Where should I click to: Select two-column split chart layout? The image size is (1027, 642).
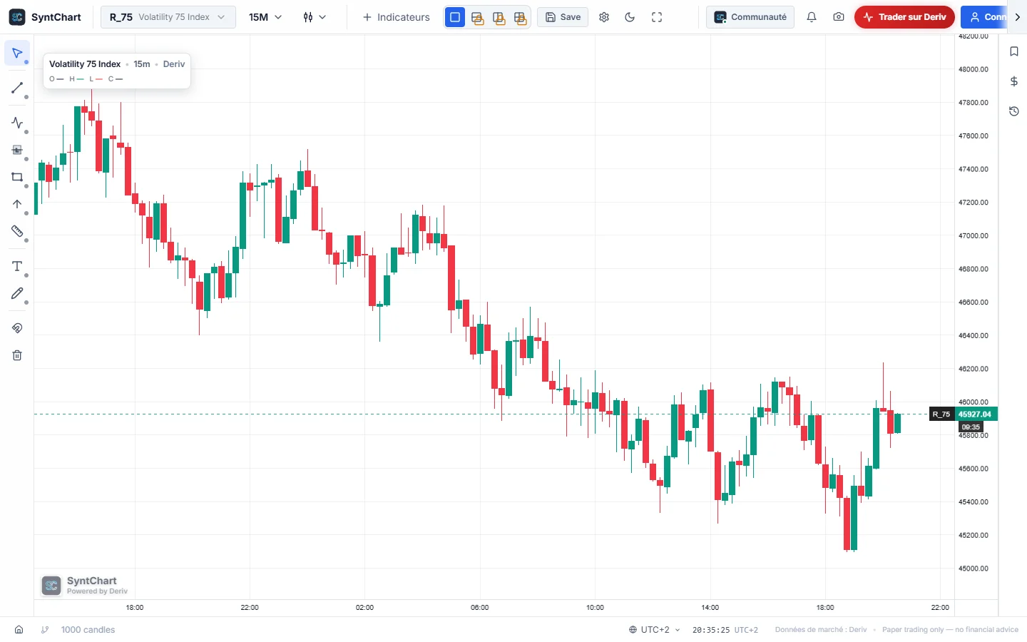[499, 17]
